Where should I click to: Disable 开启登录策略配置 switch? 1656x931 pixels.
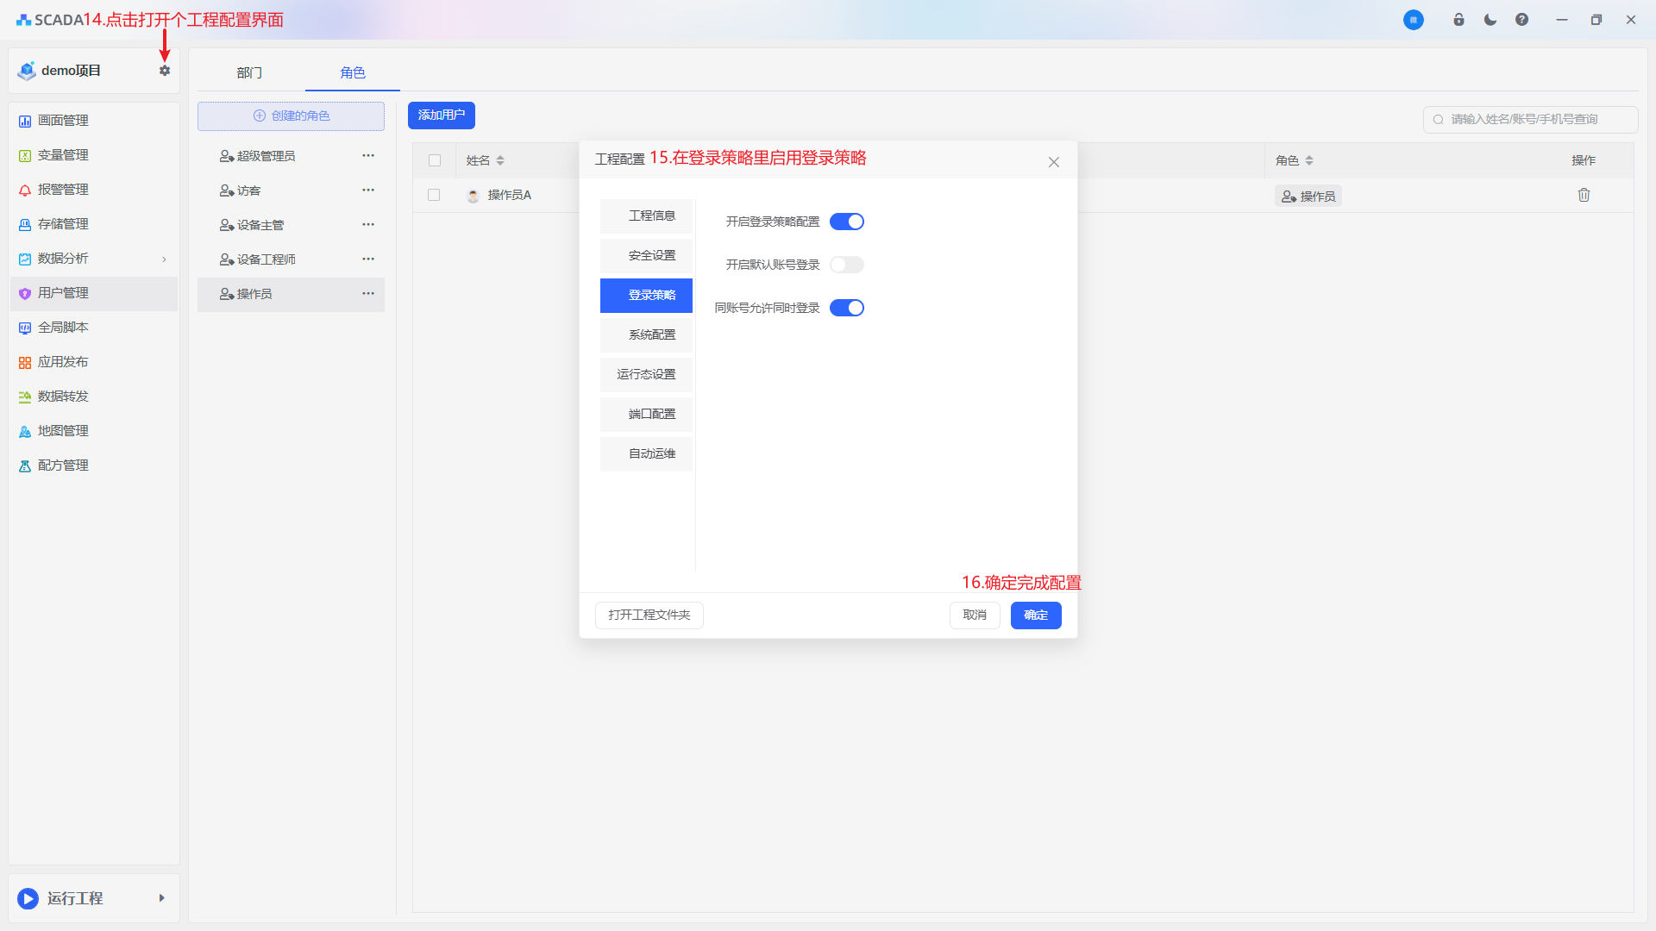[x=846, y=222]
